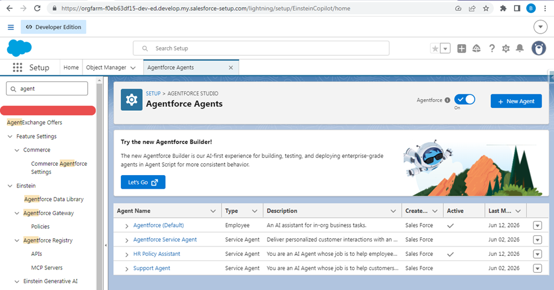Open the Agentforce Service Agent link

coord(165,239)
